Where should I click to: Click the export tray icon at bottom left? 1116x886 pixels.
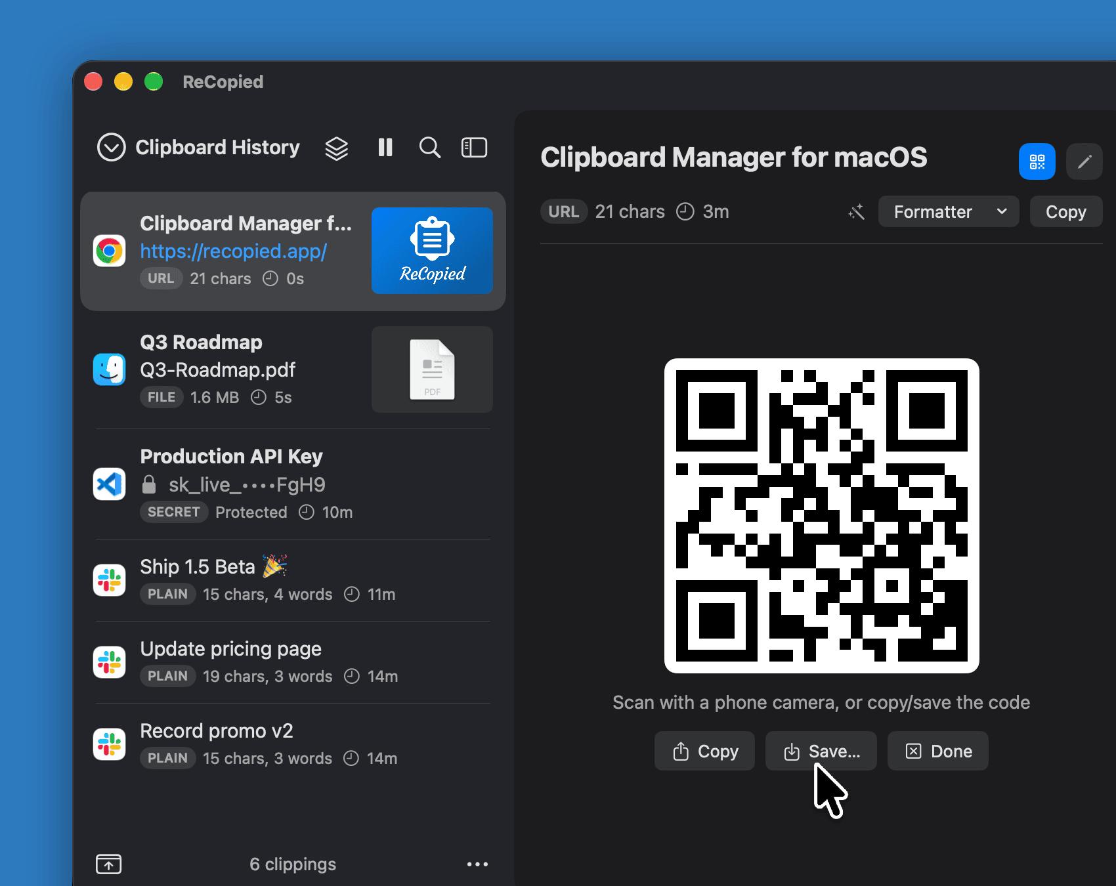tap(109, 864)
